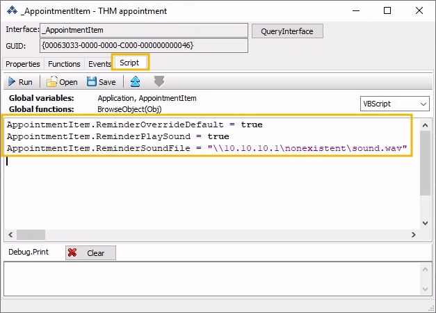Save the script with Save icon

[101, 82]
